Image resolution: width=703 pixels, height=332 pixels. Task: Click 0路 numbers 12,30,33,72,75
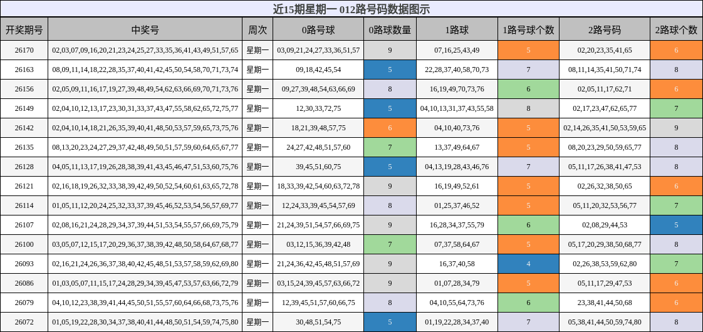pos(318,108)
